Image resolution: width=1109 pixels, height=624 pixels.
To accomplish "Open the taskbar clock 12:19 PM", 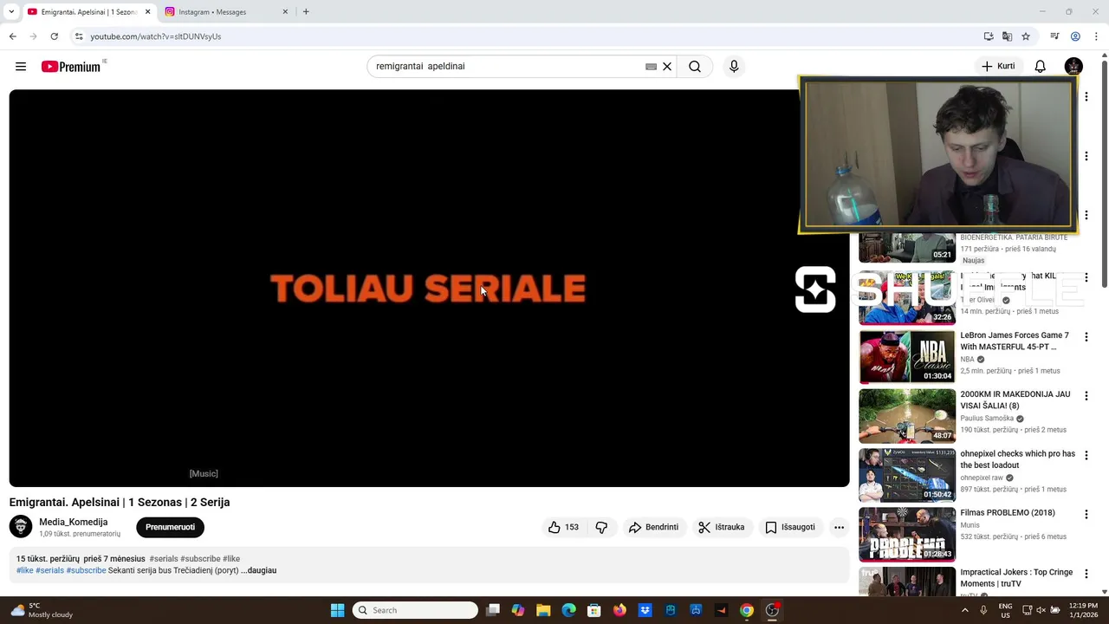I will [1083, 610].
